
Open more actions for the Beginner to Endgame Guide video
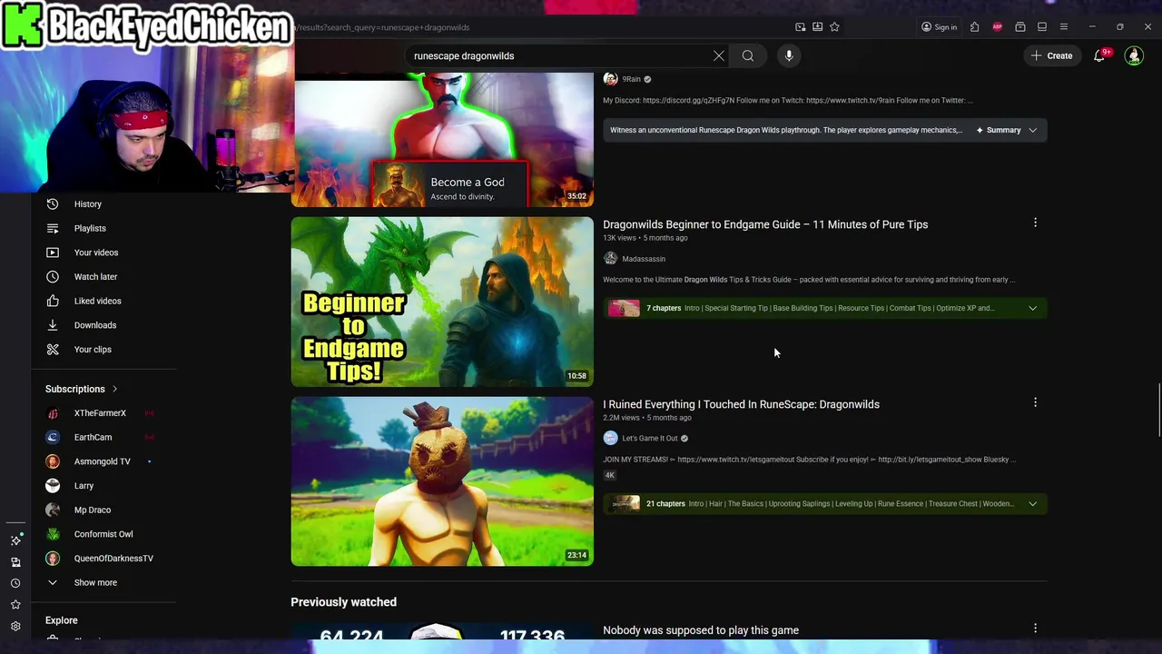click(x=1035, y=223)
